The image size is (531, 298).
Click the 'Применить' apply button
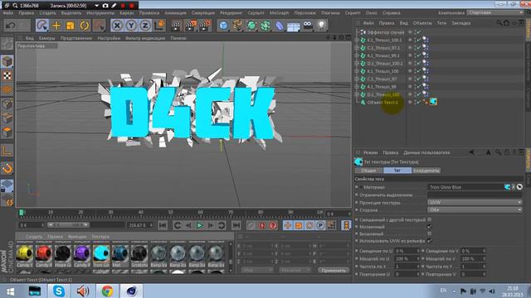click(334, 270)
